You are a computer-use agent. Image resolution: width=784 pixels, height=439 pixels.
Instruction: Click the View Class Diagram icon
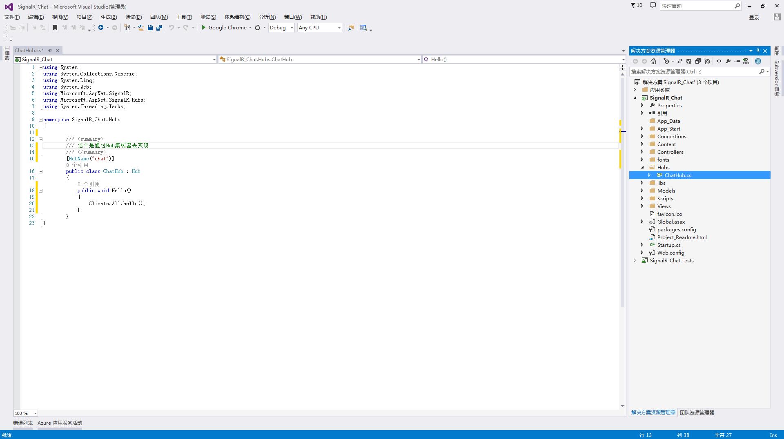point(746,61)
